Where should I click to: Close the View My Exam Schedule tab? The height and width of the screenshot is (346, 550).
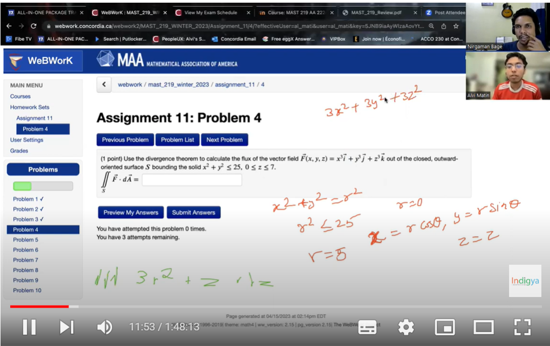coord(249,13)
